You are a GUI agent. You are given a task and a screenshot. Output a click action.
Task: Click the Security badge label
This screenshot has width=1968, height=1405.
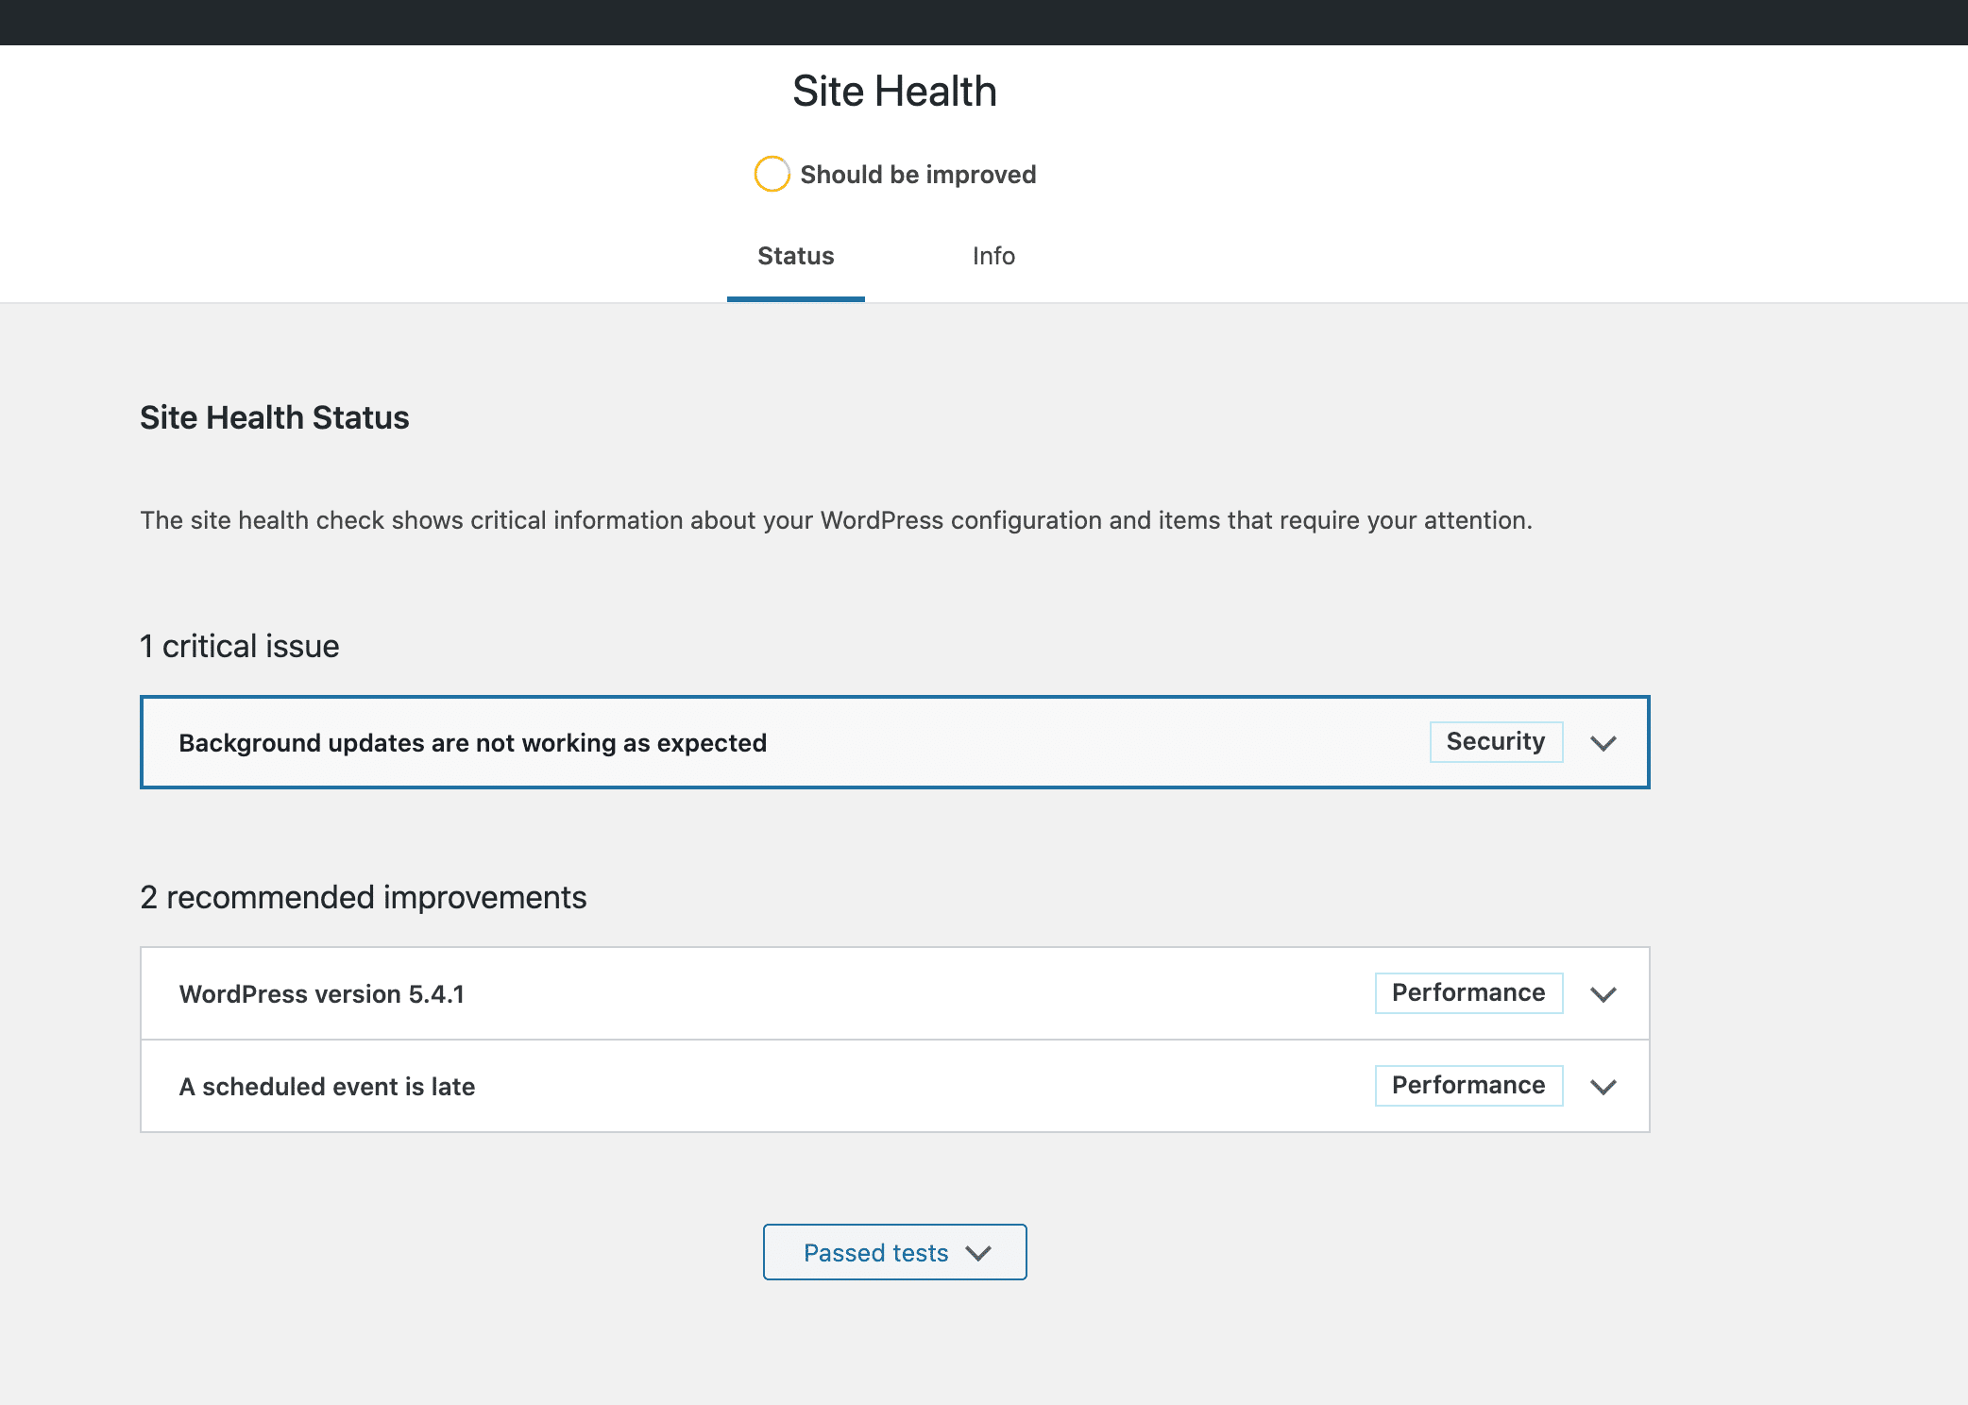[x=1495, y=742]
